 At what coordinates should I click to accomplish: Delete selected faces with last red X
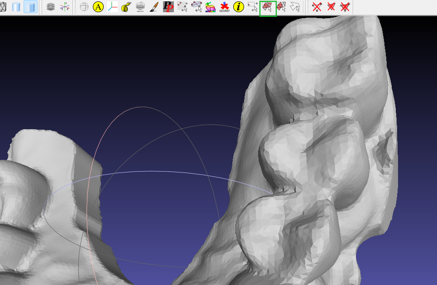pos(345,7)
